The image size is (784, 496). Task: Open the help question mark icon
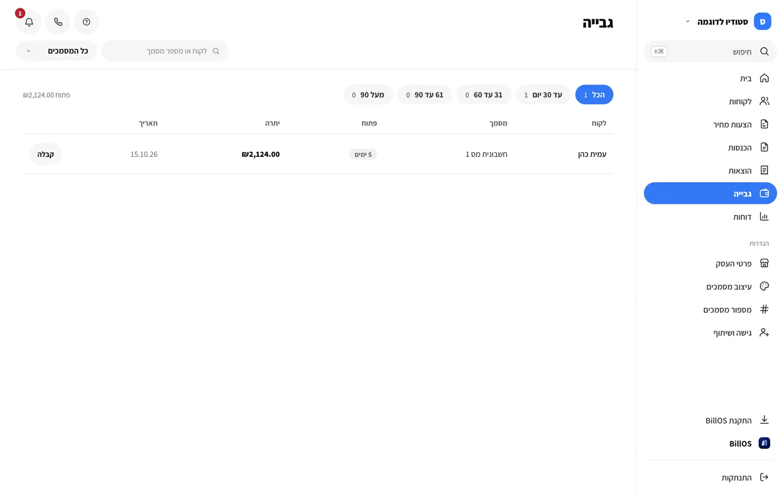(x=86, y=22)
